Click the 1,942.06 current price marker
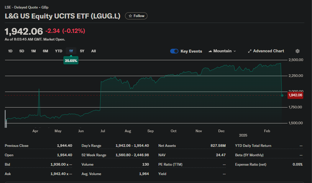 pos(295,95)
